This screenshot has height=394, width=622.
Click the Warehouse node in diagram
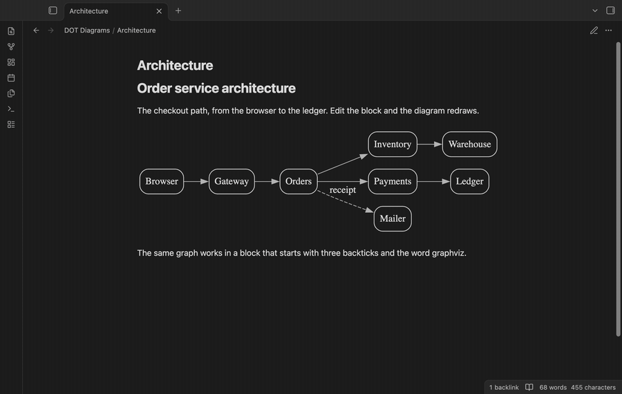470,144
